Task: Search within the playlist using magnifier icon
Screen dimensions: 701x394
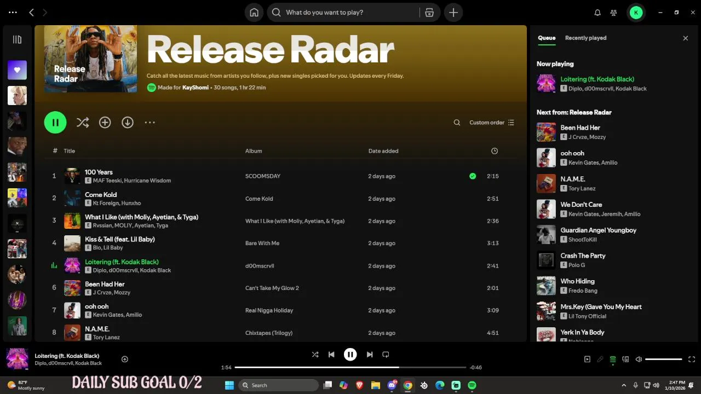Action: coord(457,123)
